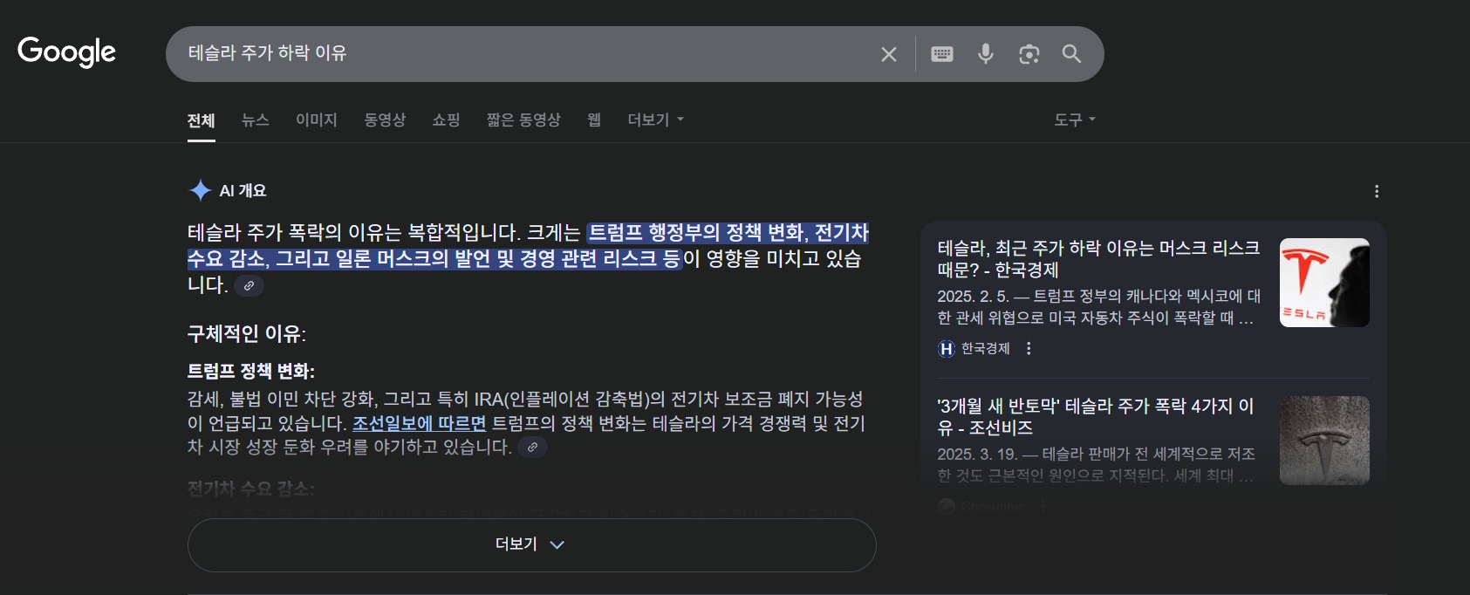The height and width of the screenshot is (595, 1470).
Task: Clear the search query with X icon
Action: [x=888, y=54]
